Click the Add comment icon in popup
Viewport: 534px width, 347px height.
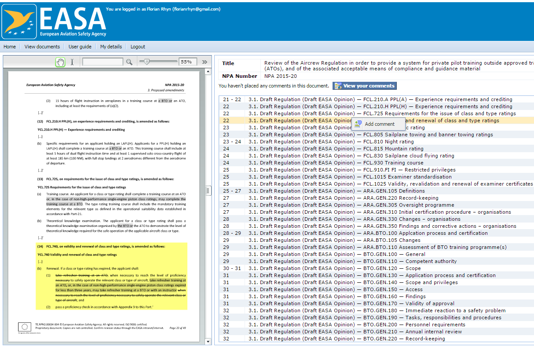click(x=358, y=124)
